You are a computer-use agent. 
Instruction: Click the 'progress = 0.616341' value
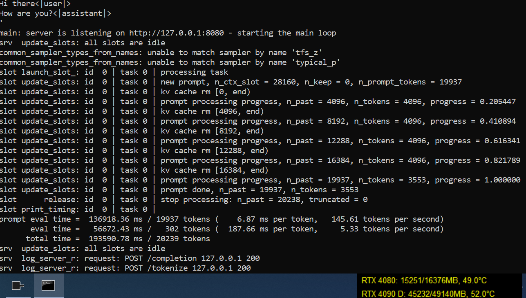click(x=477, y=141)
